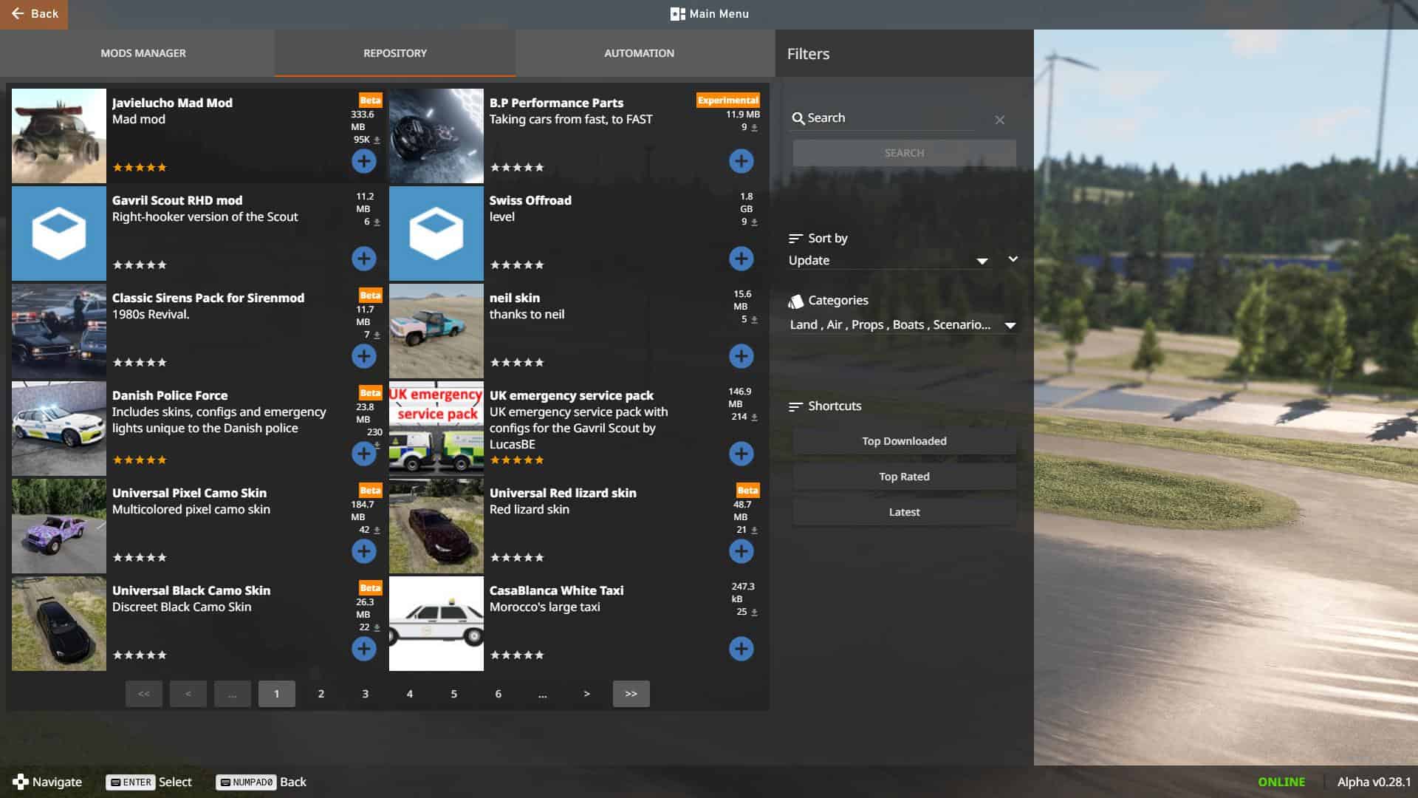The image size is (1418, 798).
Task: Click the Categories tags icon
Action: pyautogui.click(x=795, y=301)
